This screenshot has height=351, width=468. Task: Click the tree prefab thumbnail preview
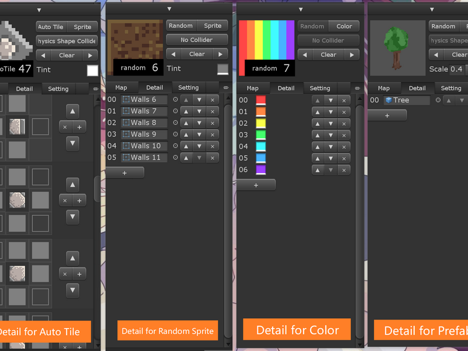[x=398, y=48]
